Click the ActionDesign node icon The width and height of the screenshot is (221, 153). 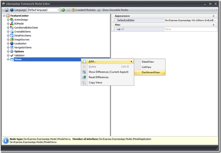pos(12,20)
